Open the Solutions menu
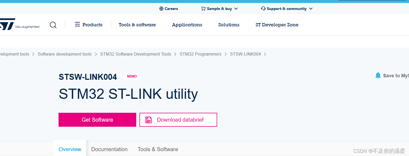The image size is (409, 156). click(x=229, y=25)
